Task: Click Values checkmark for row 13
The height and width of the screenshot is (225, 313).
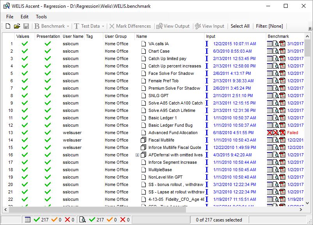Action: point(25,133)
